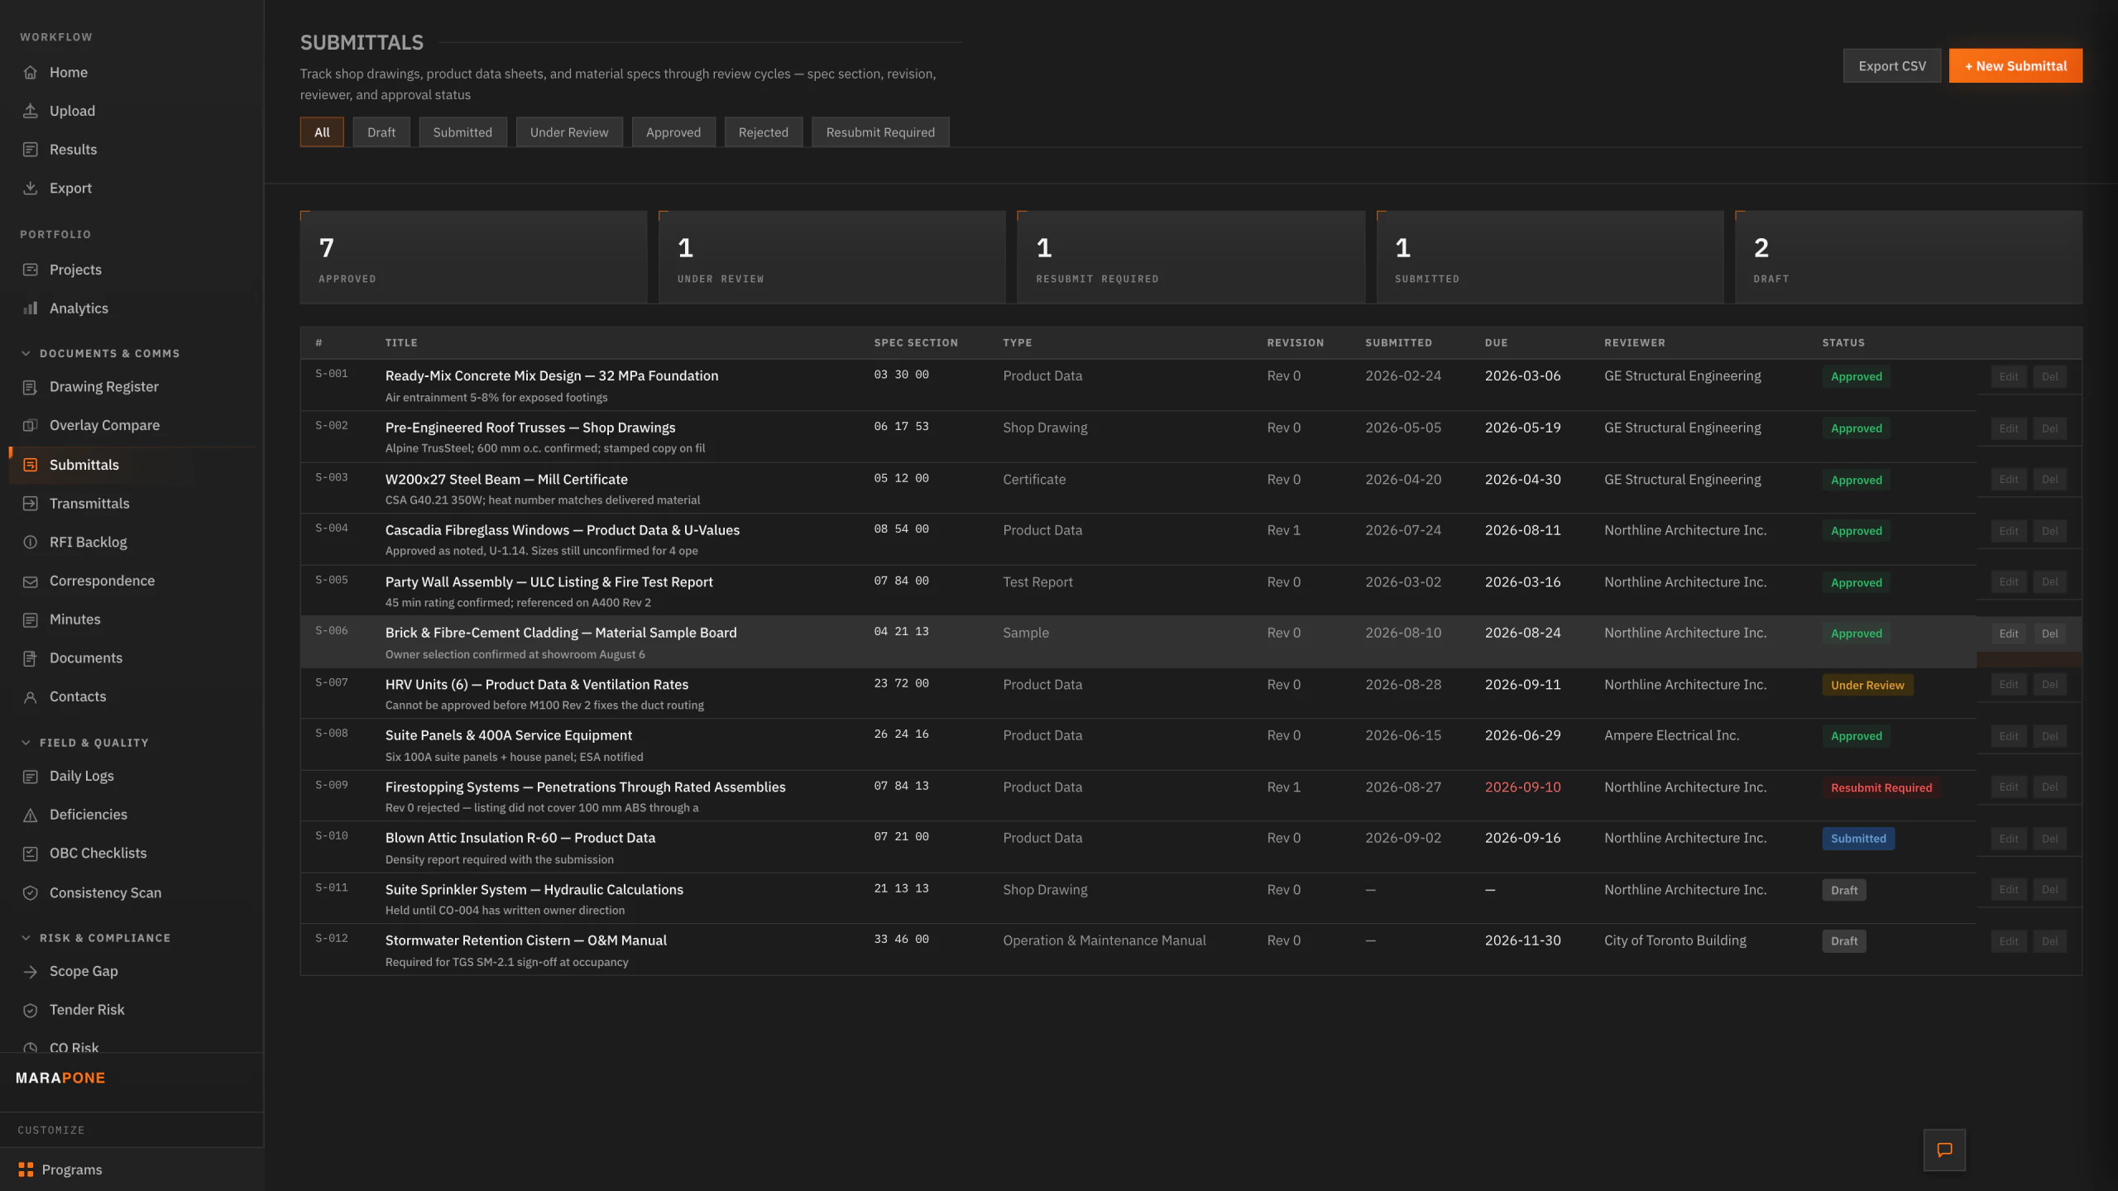Open the Analytics page link

[x=79, y=309]
